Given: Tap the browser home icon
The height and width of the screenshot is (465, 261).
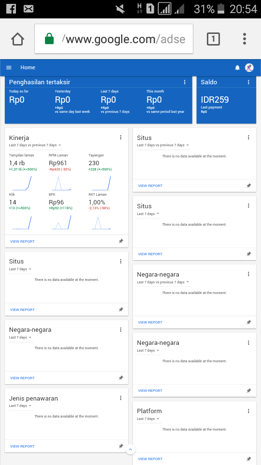Looking at the screenshot, I should click(x=18, y=39).
